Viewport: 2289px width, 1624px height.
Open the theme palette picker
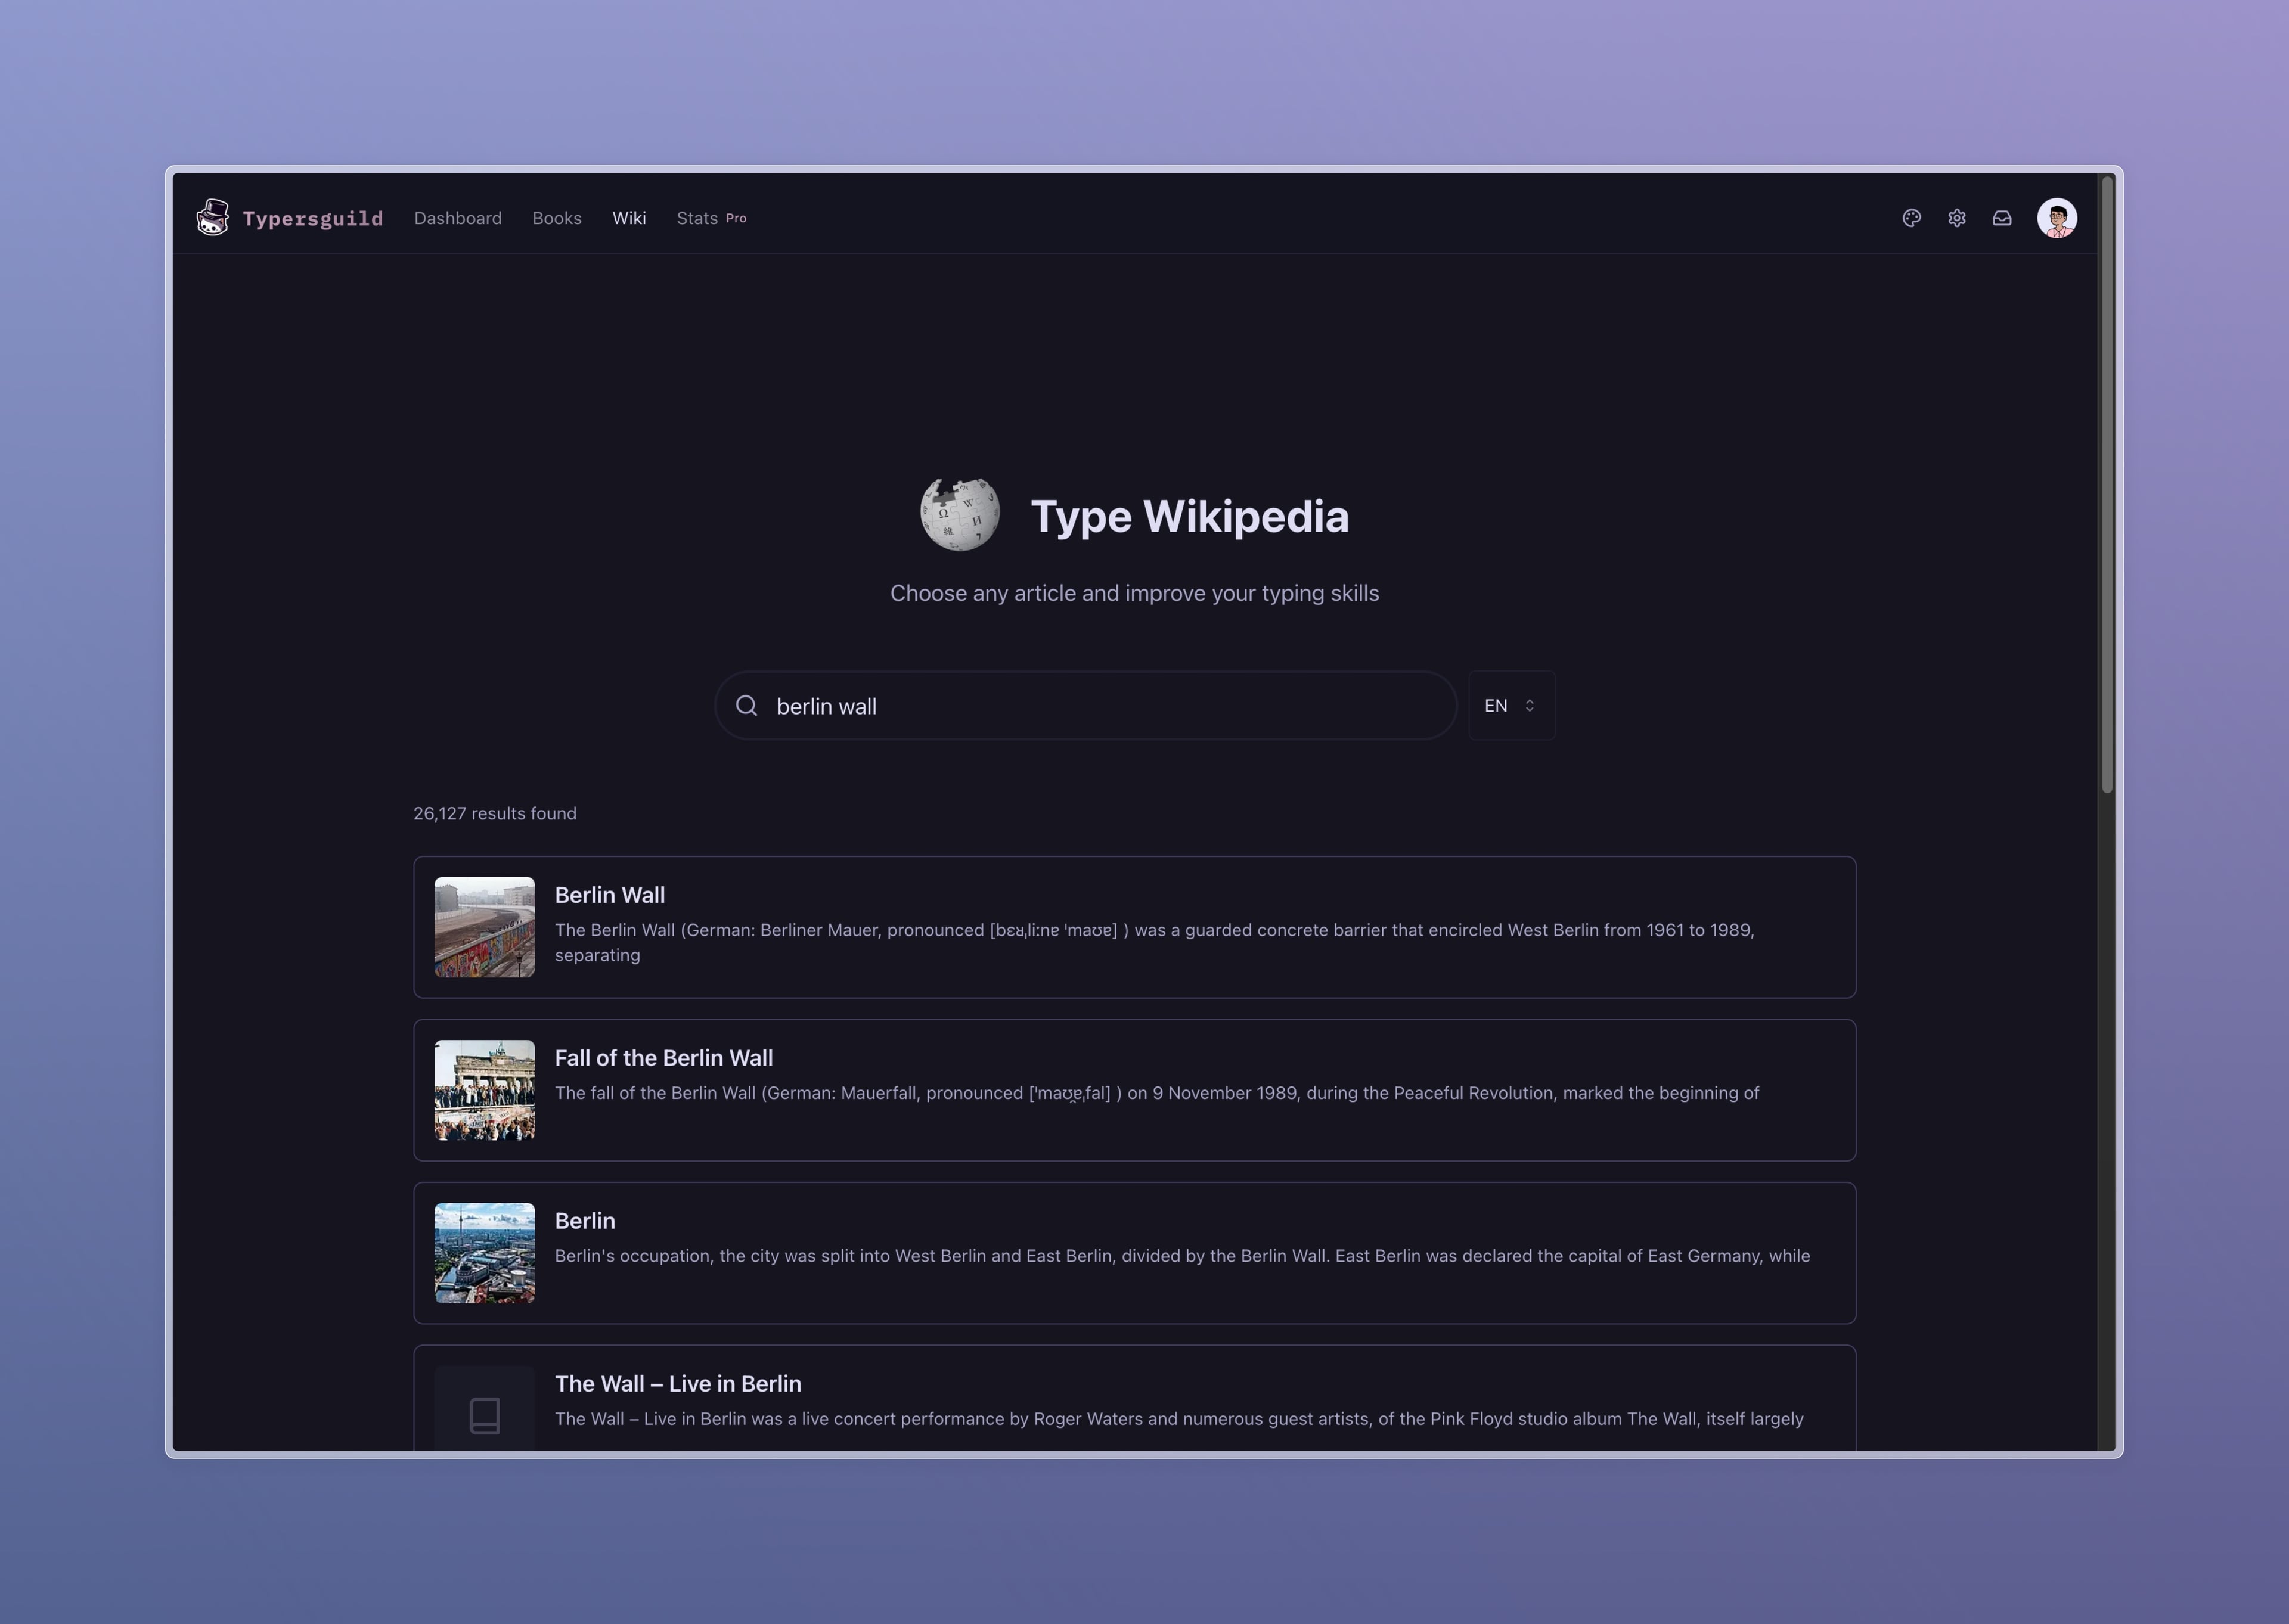point(1911,218)
